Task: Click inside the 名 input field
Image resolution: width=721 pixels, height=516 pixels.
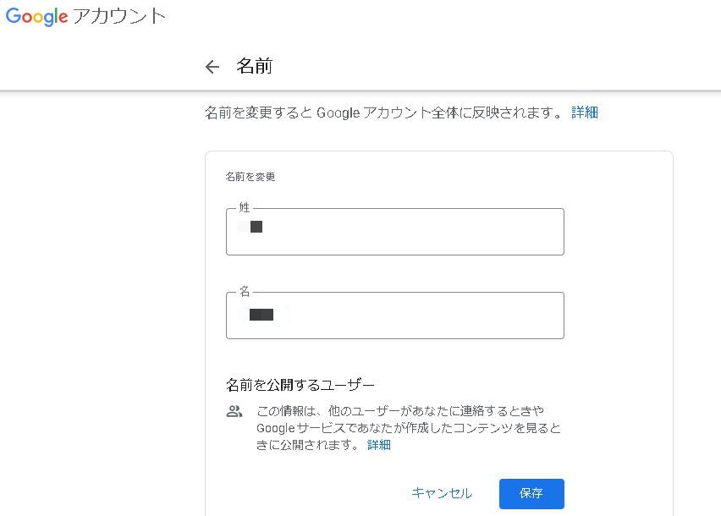Action: coord(395,316)
